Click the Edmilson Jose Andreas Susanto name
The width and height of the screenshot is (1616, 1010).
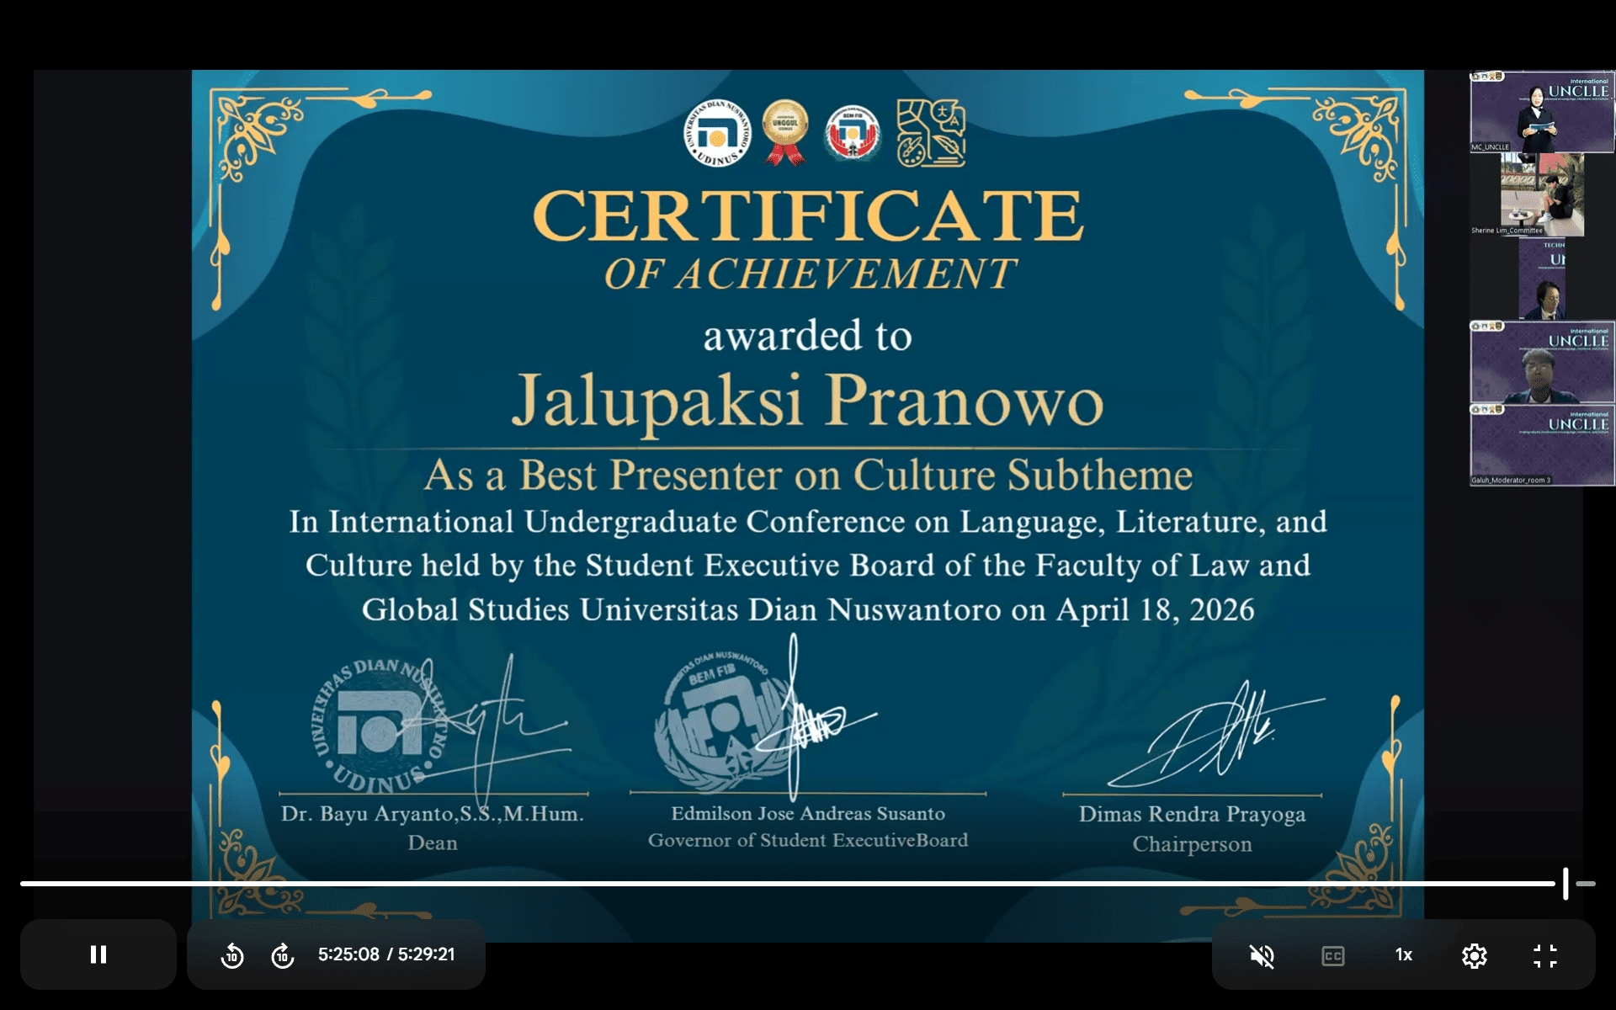808,813
